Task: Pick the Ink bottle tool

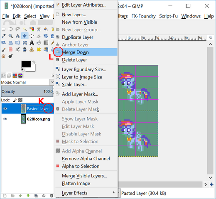Action: (x=25, y=49)
